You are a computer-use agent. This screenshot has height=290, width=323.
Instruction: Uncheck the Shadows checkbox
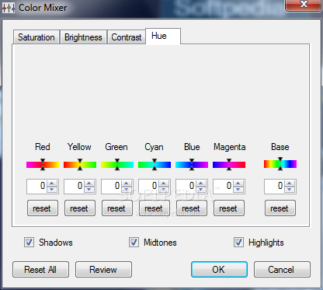coord(29,243)
